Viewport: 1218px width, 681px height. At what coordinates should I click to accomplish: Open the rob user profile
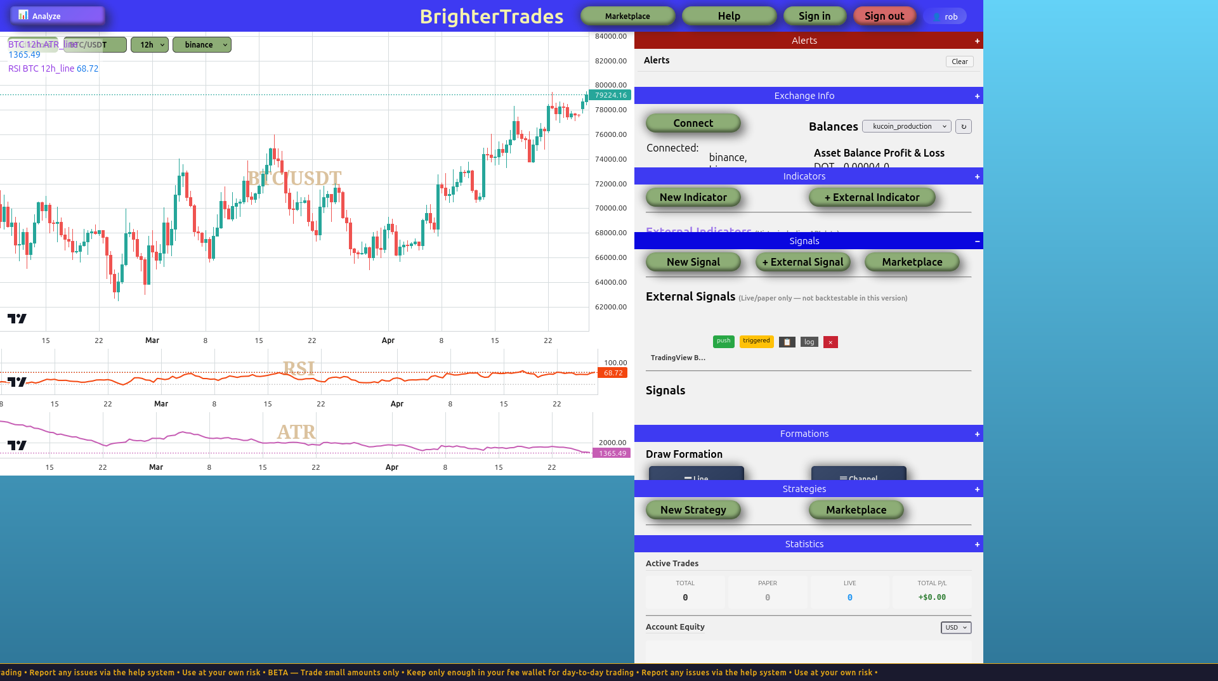945,16
